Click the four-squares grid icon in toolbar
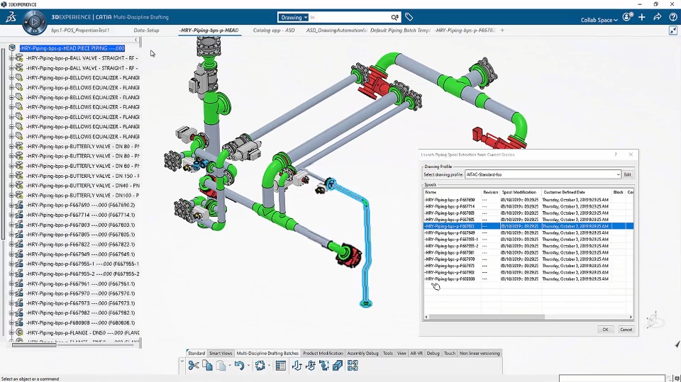The height and width of the screenshot is (382, 681). point(353,366)
